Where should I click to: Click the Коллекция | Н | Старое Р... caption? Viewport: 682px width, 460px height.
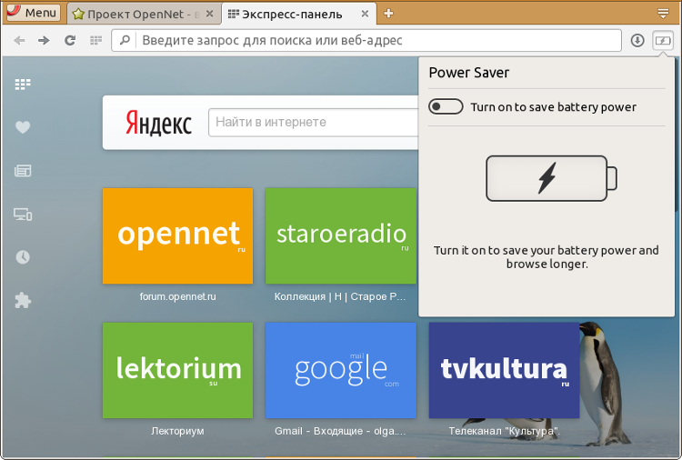340,296
